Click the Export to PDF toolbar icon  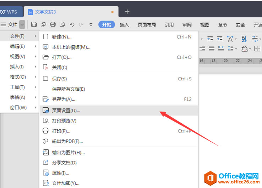tap(43, 25)
